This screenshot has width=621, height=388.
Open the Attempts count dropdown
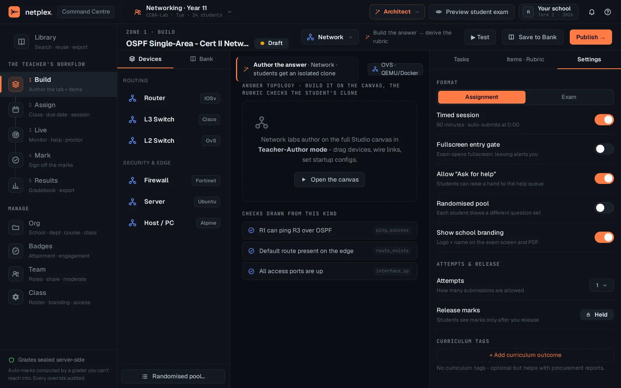pos(602,285)
